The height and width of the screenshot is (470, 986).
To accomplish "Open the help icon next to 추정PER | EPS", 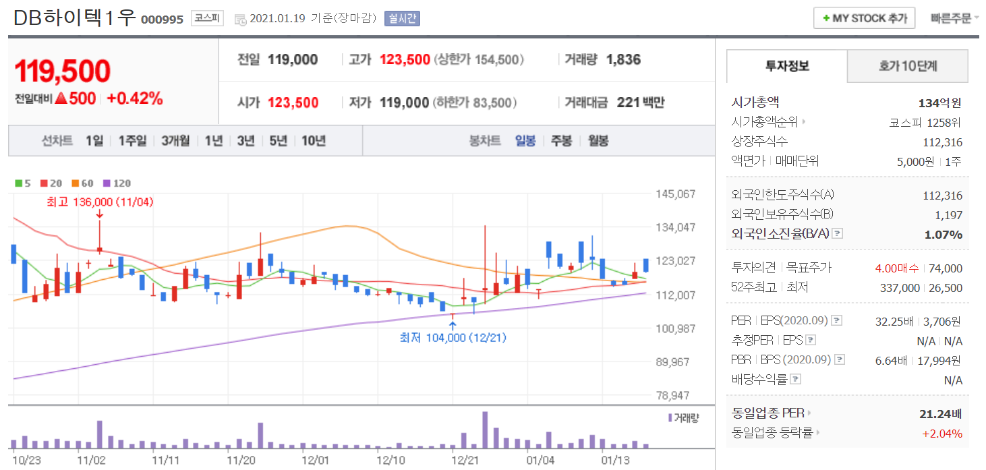I will point(811,341).
